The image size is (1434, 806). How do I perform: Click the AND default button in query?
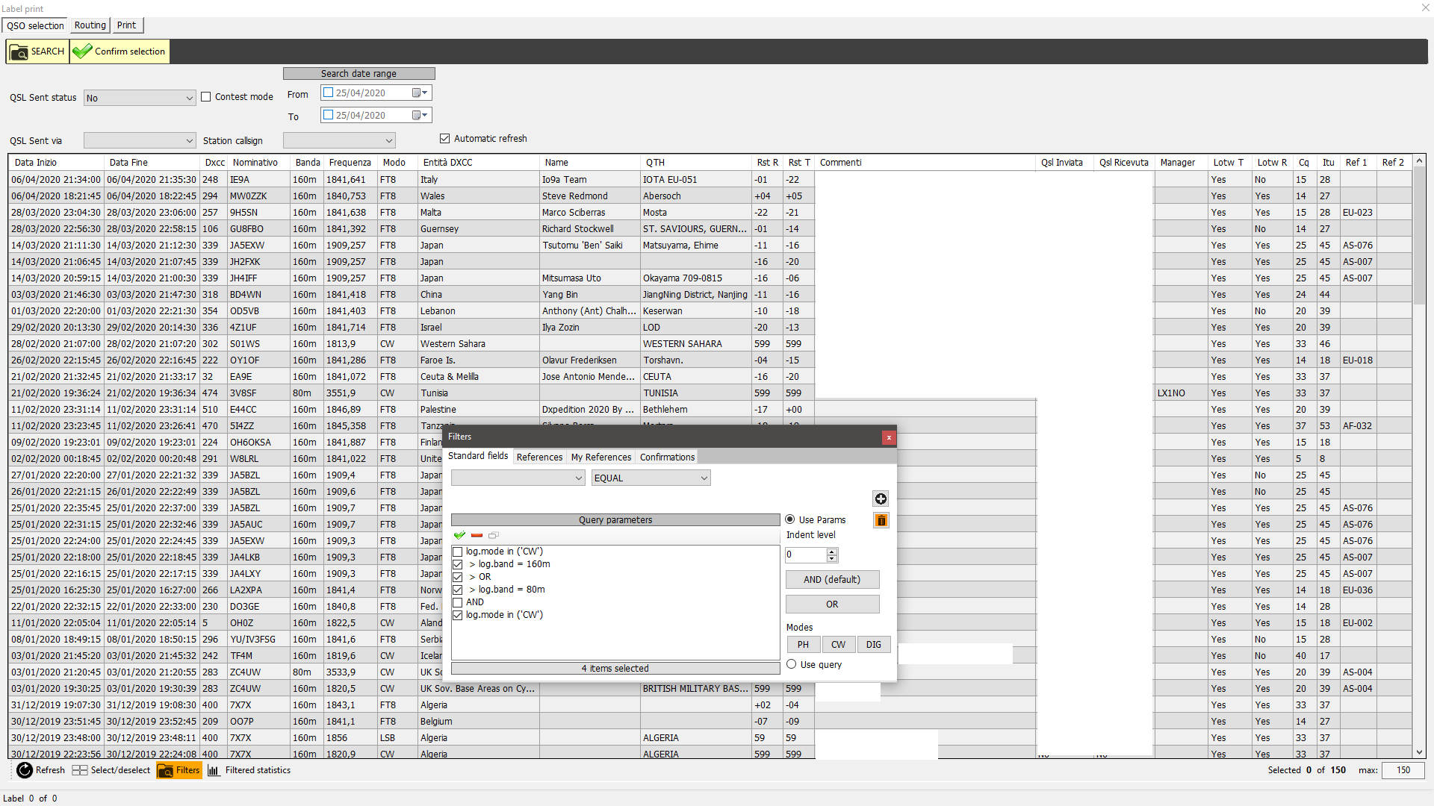831,578
